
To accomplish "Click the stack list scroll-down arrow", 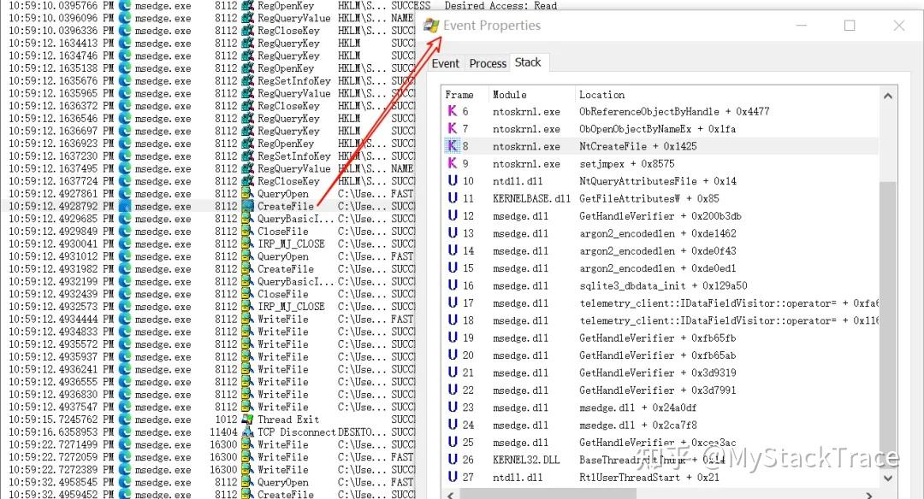I will 888,478.
